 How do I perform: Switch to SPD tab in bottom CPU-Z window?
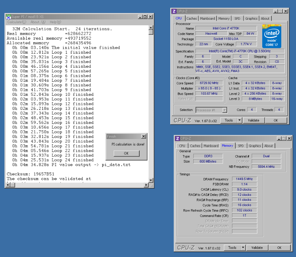241,146
